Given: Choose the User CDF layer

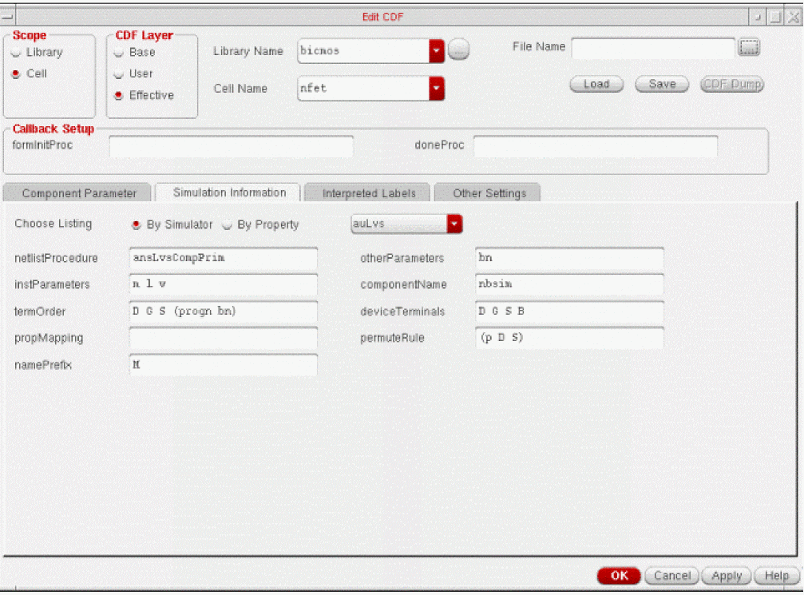Looking at the screenshot, I should [119, 73].
